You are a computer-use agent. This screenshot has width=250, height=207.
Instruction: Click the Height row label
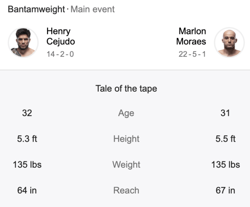[x=126, y=139]
